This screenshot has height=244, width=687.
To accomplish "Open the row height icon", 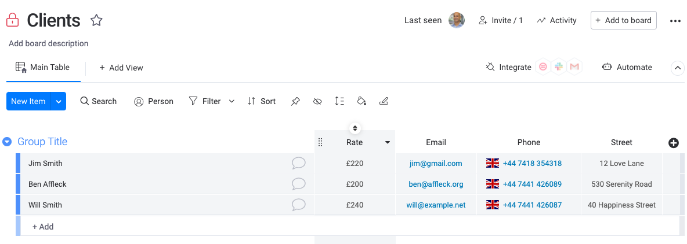I will [339, 101].
